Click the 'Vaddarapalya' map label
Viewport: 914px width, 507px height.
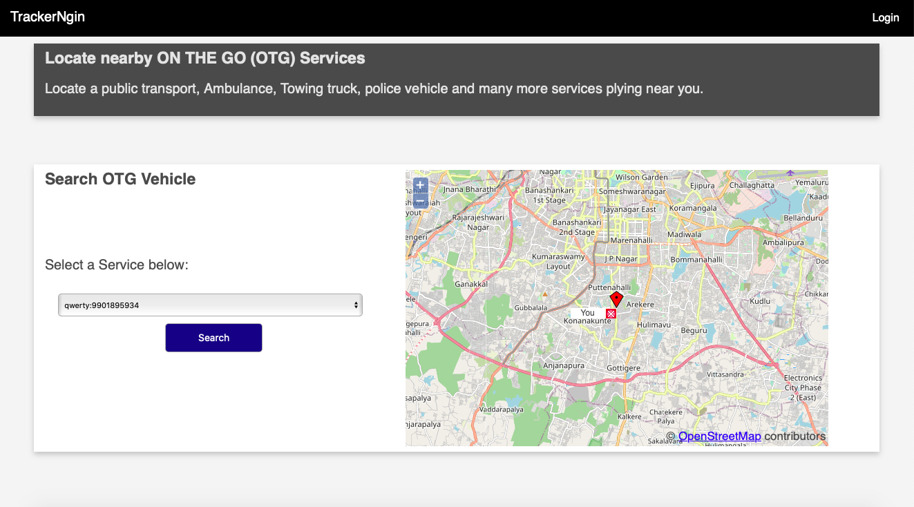click(x=502, y=409)
